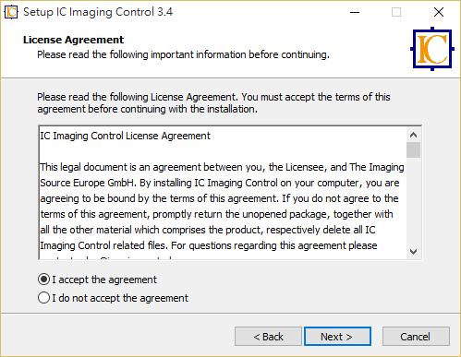Viewport: 461px width, 357px height.
Task: Click the IC setup icon in title bar
Action: click(11, 12)
